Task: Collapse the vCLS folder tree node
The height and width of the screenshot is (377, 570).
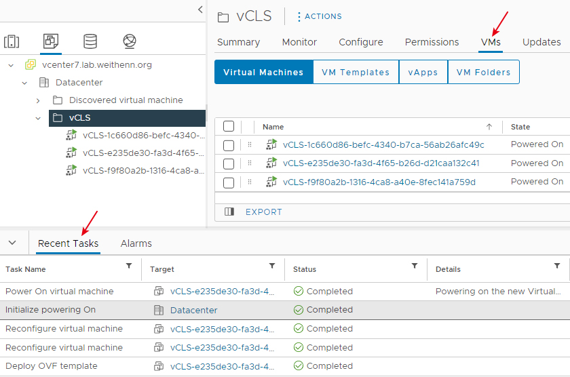Action: coord(38,118)
